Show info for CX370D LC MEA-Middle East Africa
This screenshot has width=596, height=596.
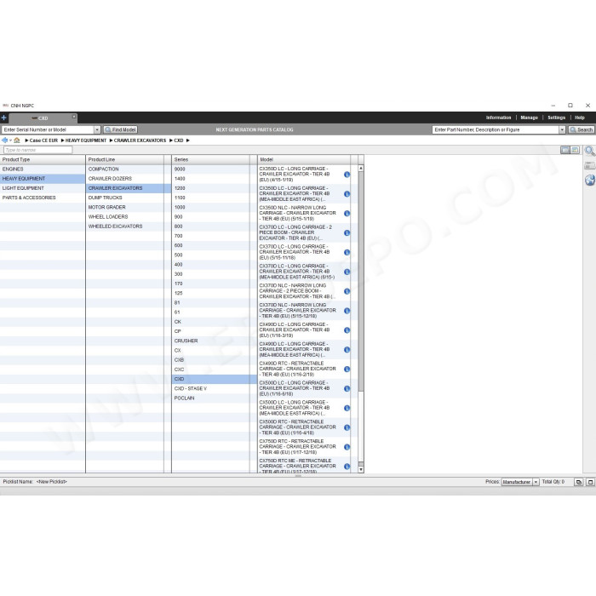347,272
